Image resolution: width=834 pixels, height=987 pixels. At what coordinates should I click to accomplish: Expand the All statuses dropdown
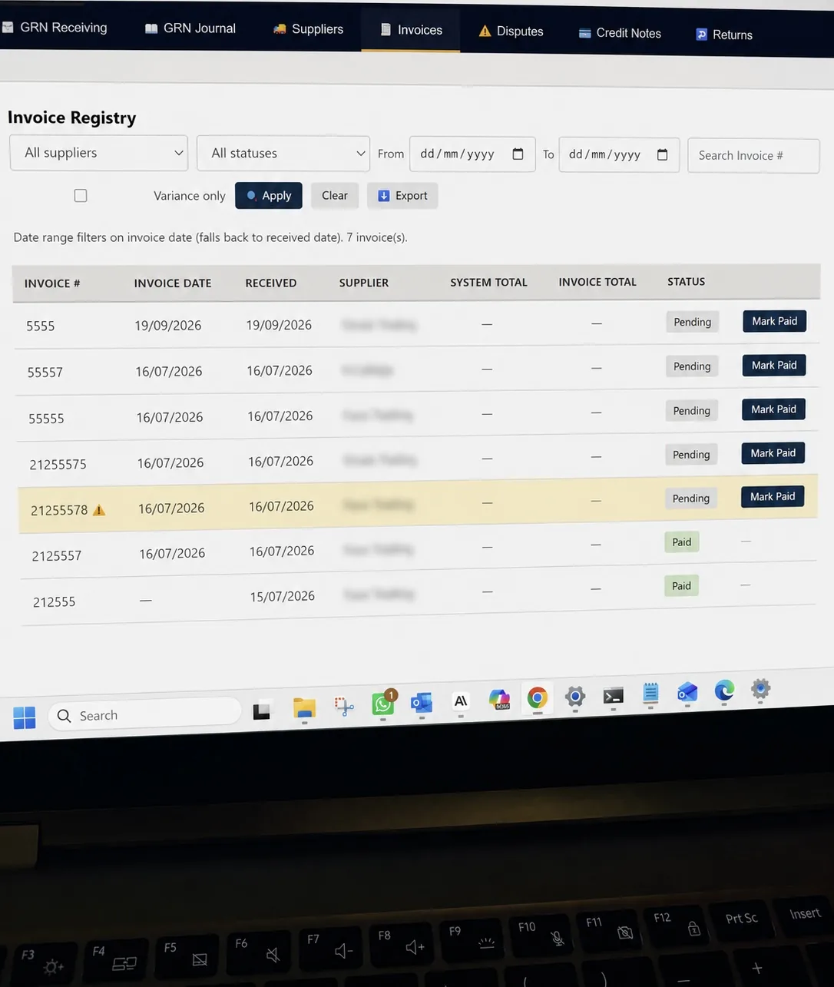coord(283,154)
